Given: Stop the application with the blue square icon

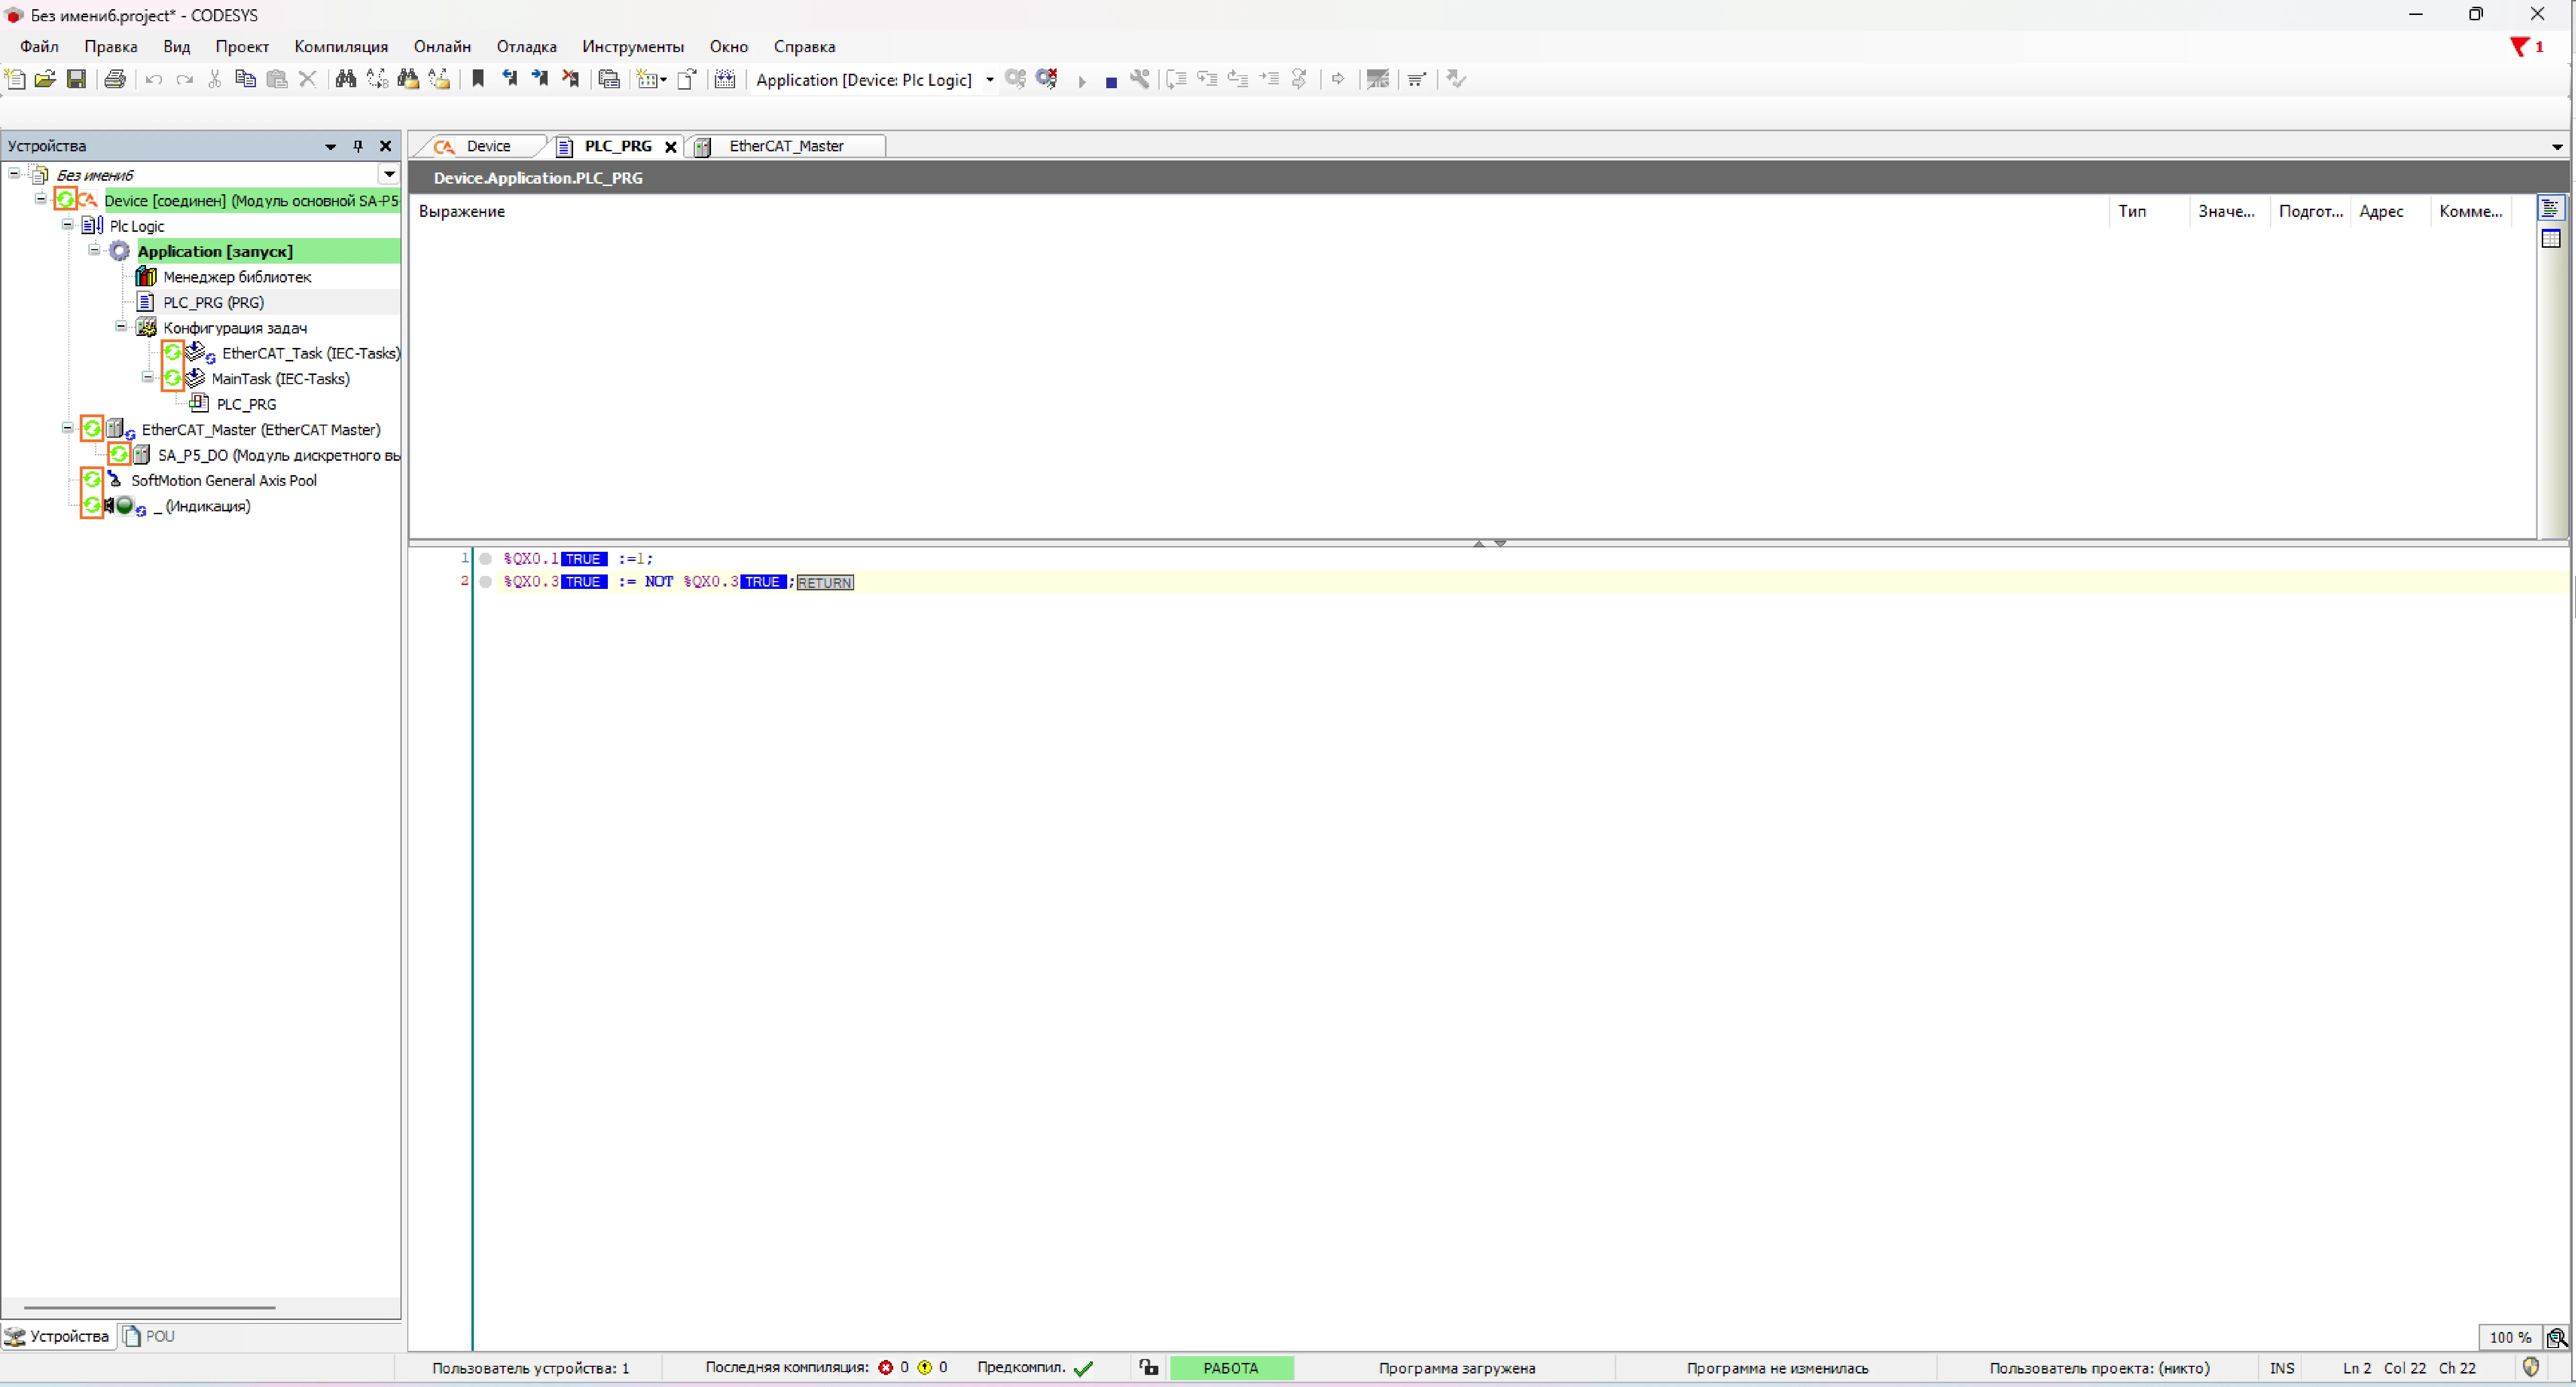Looking at the screenshot, I should pyautogui.click(x=1111, y=82).
